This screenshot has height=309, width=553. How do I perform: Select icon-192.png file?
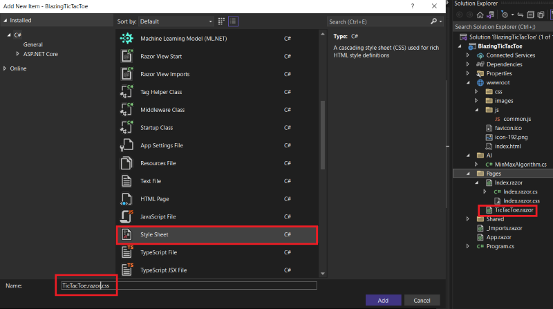point(511,137)
